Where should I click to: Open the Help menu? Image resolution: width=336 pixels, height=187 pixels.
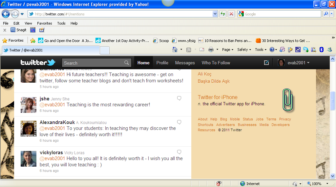pyautogui.click(x=74, y=23)
